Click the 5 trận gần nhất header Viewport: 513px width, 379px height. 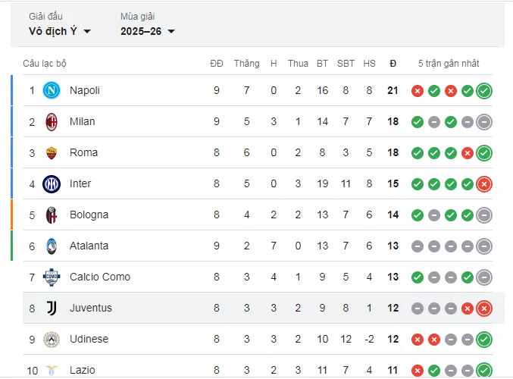click(449, 64)
